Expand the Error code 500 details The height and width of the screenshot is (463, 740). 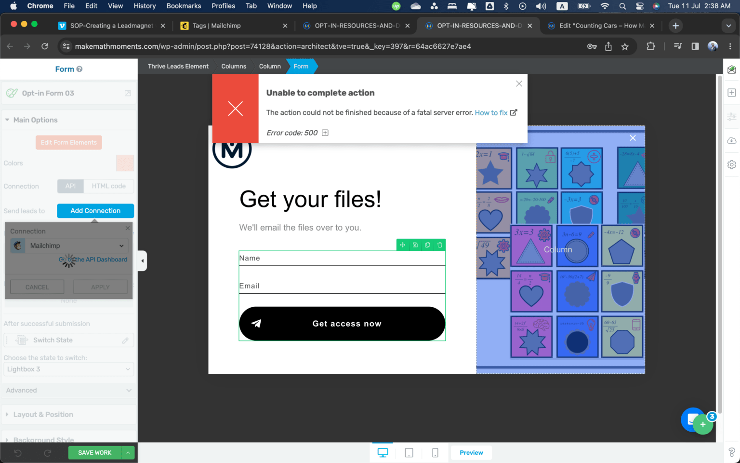(325, 133)
